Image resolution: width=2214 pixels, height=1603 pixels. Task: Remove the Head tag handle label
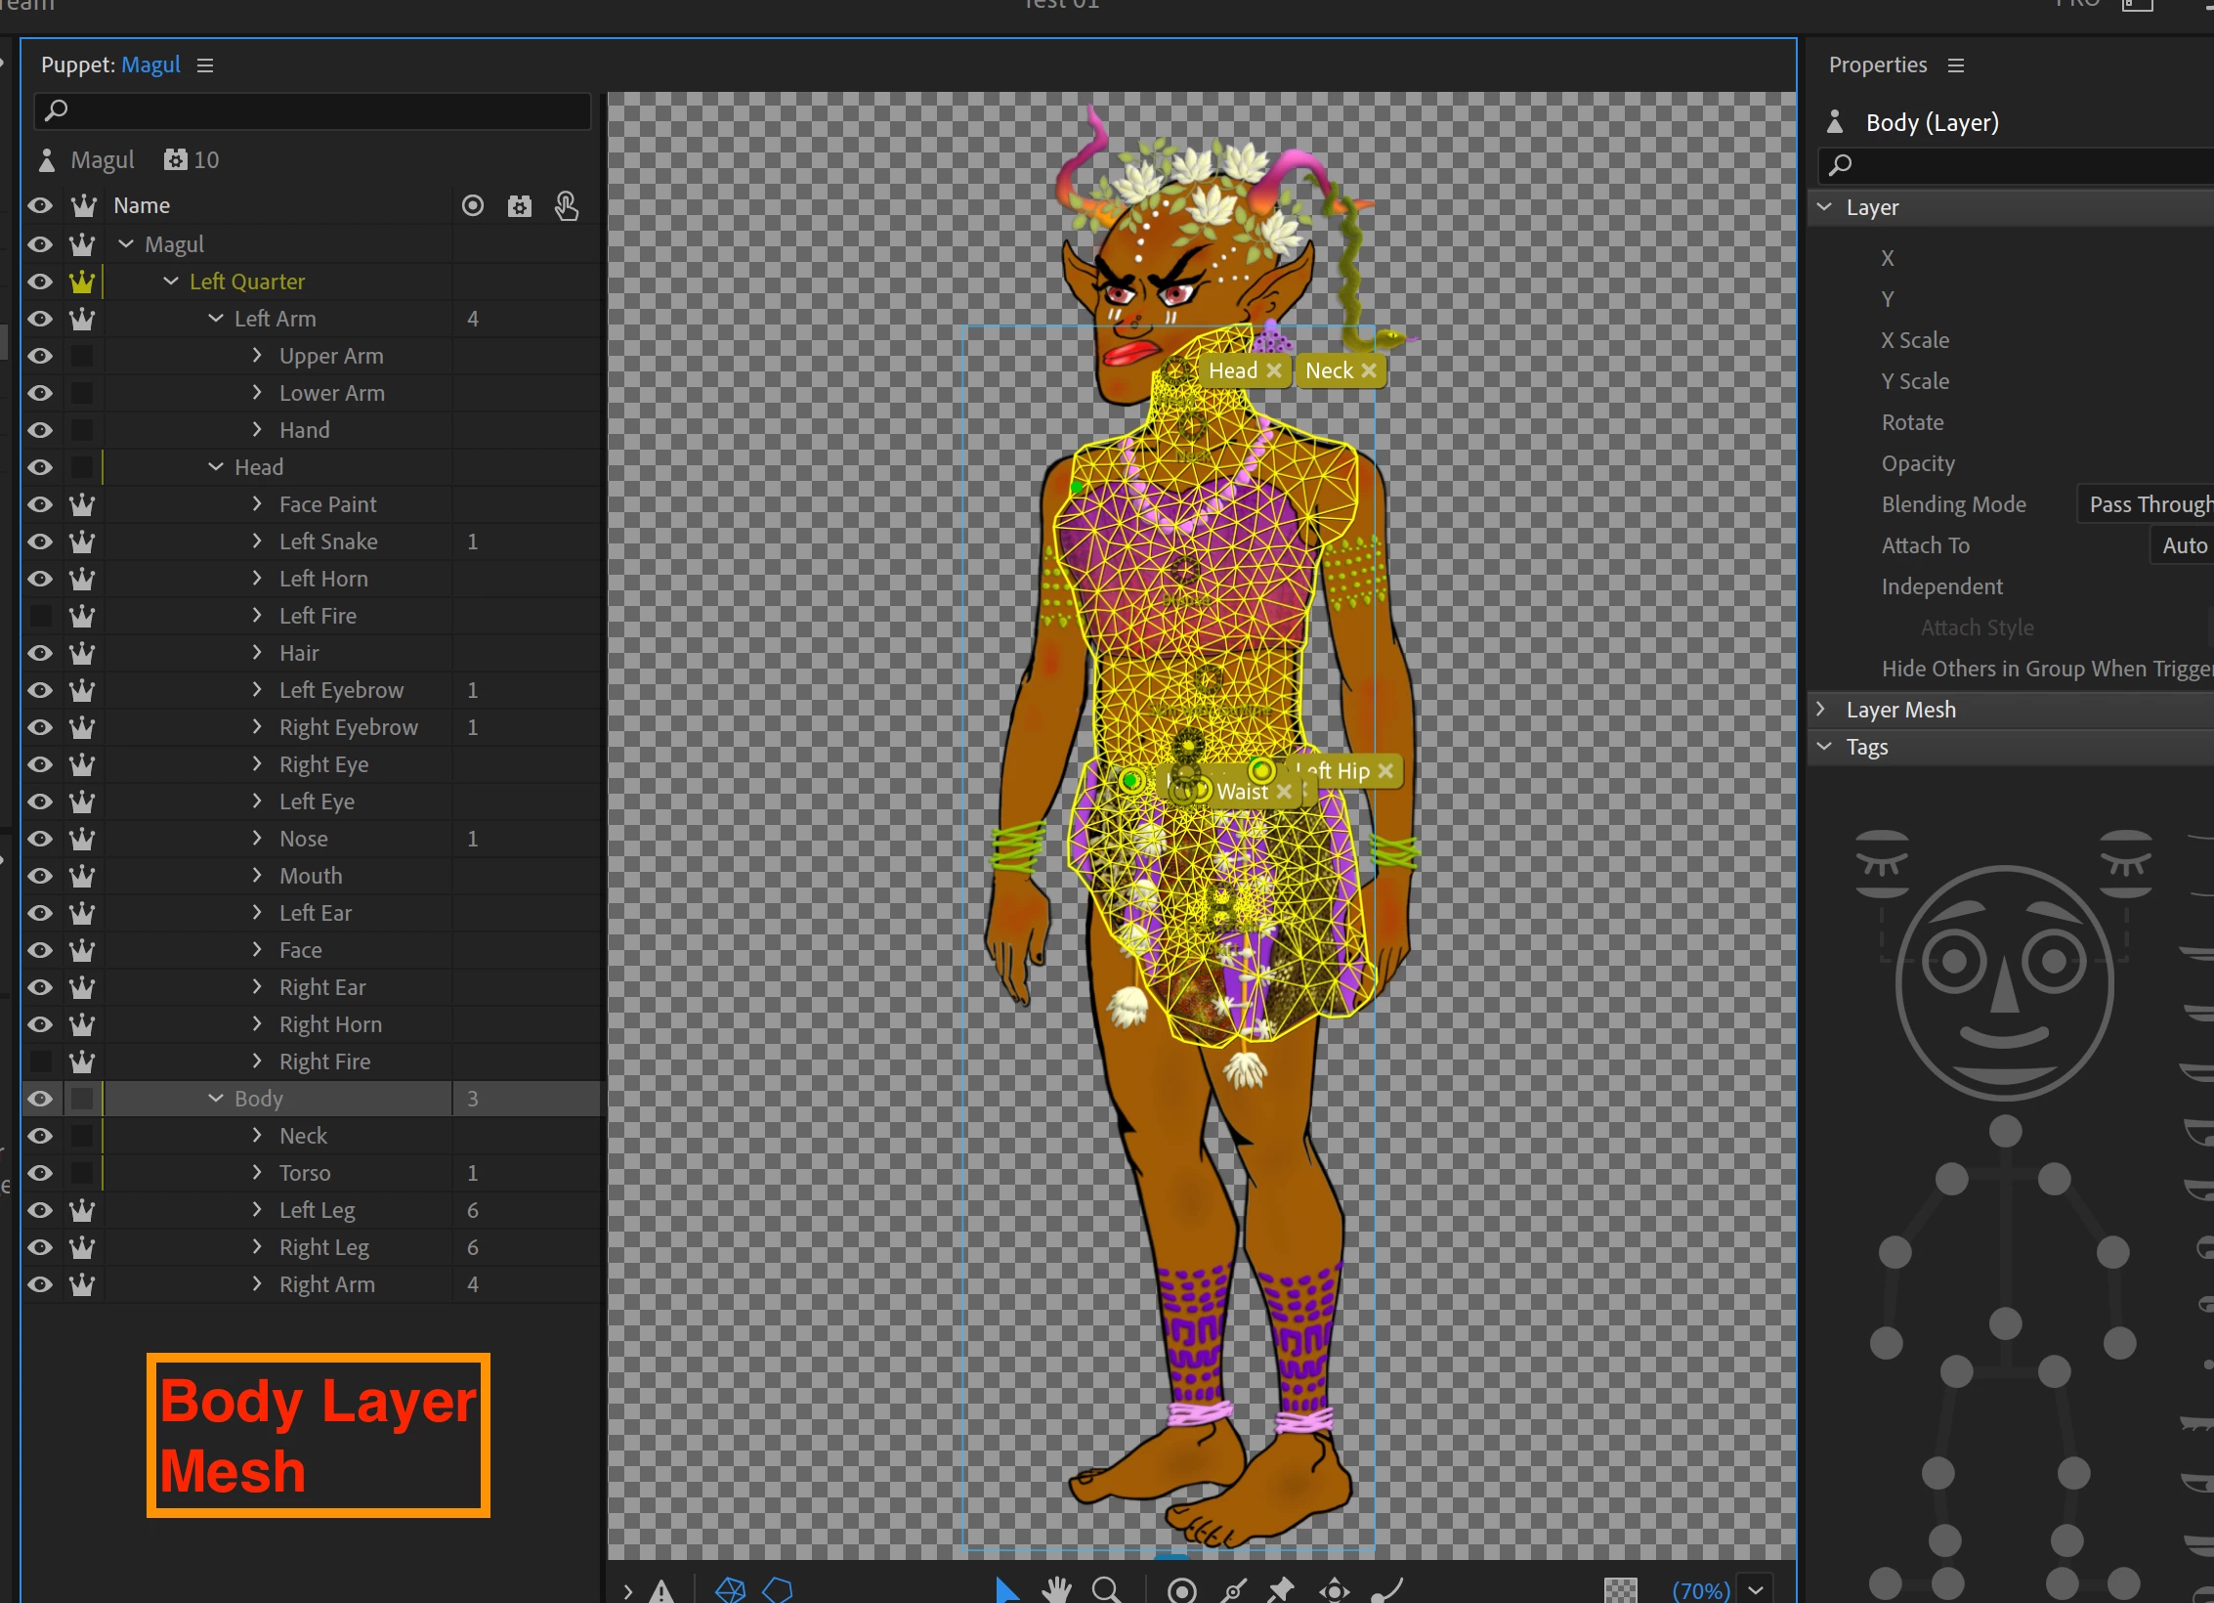pyautogui.click(x=1273, y=370)
